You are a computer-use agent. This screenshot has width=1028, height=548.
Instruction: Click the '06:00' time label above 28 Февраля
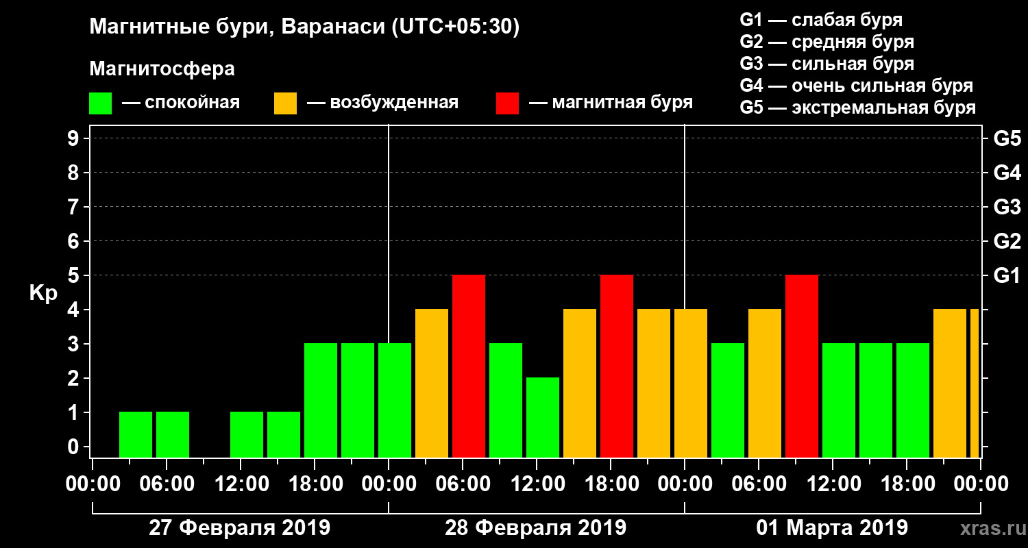[x=463, y=484]
